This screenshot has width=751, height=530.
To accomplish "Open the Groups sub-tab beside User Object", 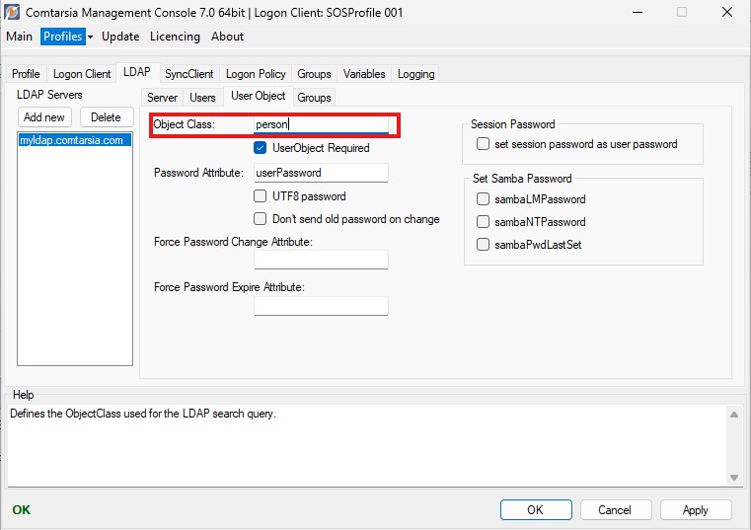I will coord(314,98).
